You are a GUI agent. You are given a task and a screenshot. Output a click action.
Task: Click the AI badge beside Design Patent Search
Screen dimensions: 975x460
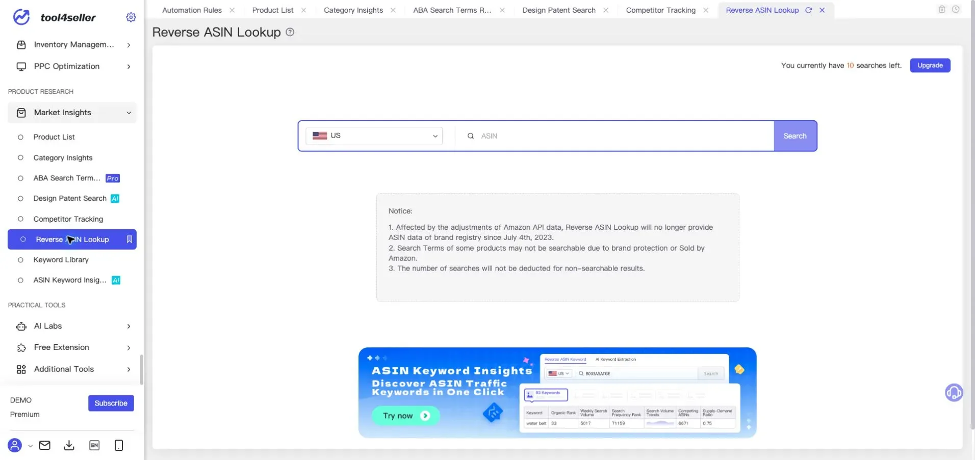[x=115, y=199]
